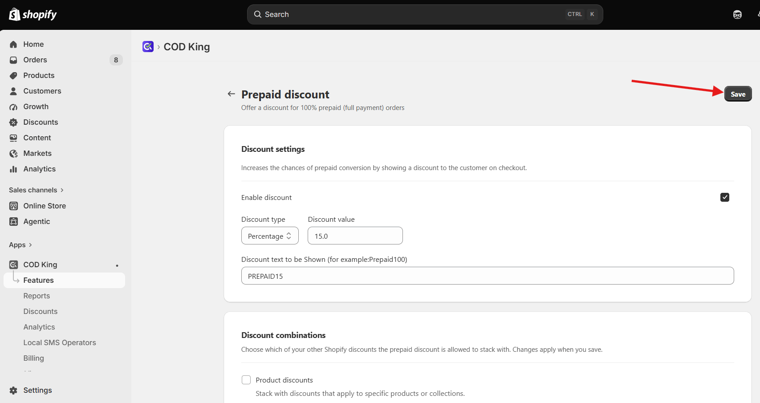Screen dimensions: 760x403
Task: Click the search magnifier icon
Action: coord(258,14)
